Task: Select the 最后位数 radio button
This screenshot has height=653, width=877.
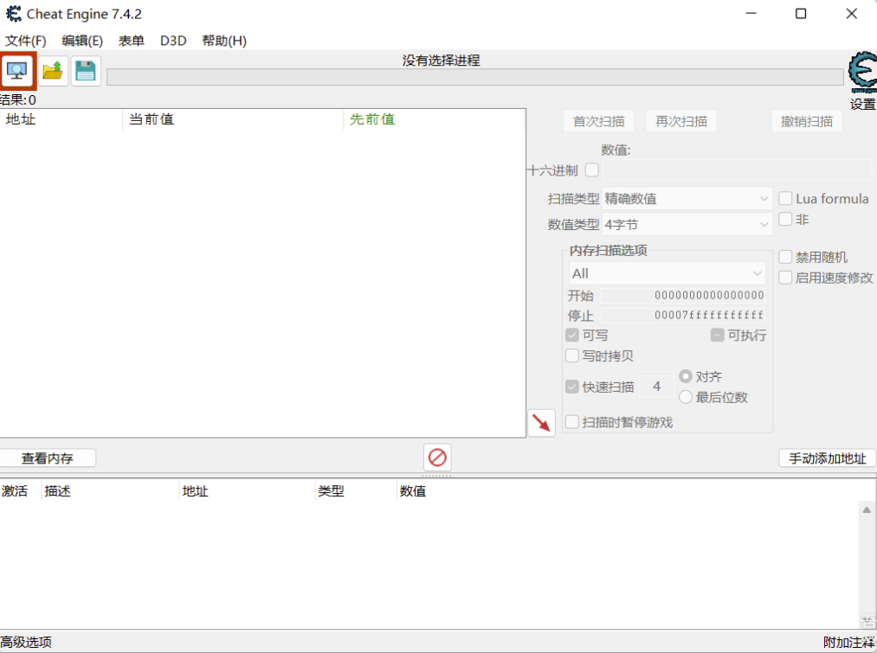Action: [x=686, y=397]
